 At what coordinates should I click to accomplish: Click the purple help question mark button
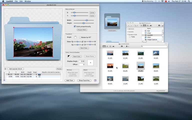point(95,80)
